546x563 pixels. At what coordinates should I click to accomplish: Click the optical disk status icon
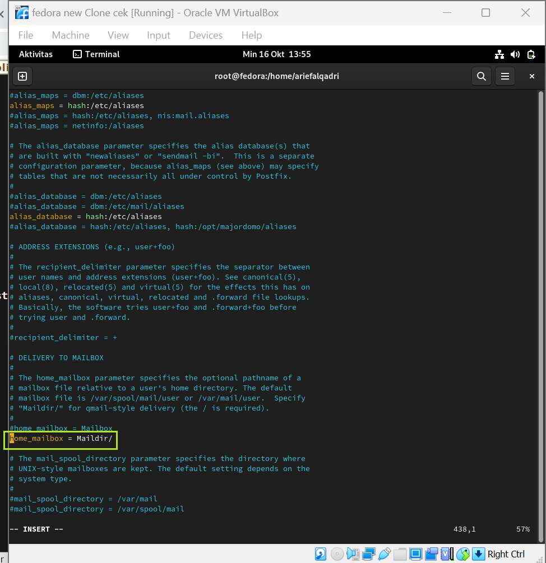click(337, 554)
